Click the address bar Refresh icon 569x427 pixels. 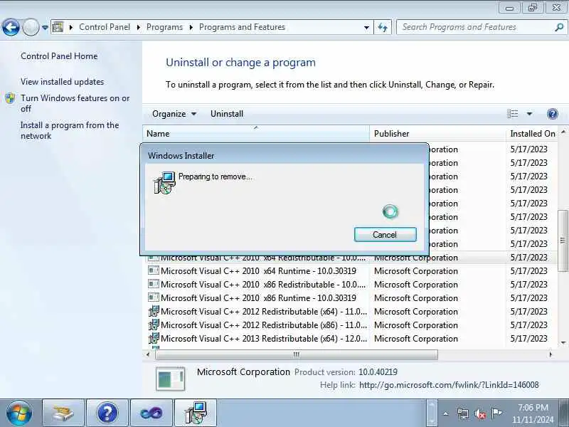(383, 27)
